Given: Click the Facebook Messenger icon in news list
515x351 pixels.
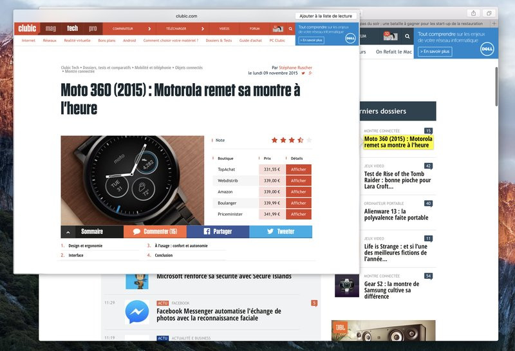Looking at the screenshot, I should 137,312.
